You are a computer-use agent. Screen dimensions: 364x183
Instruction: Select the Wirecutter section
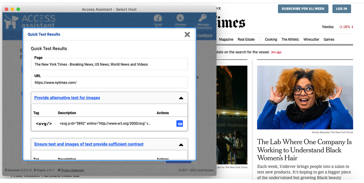tap(311, 39)
